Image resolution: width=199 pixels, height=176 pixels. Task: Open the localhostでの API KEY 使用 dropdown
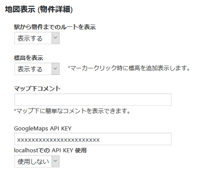pyautogui.click(x=37, y=161)
